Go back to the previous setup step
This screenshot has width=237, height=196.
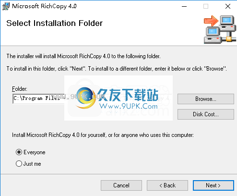pos(167,185)
